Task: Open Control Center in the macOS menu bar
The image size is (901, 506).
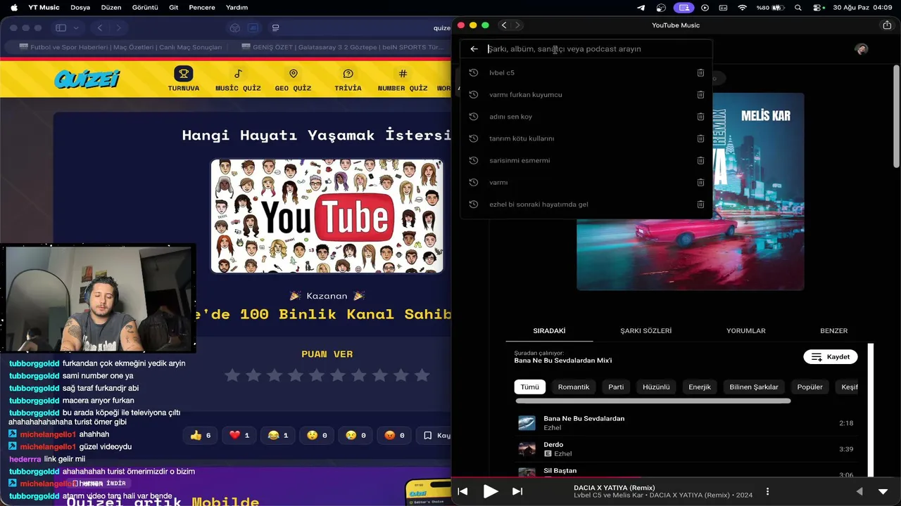Action: pos(819,8)
